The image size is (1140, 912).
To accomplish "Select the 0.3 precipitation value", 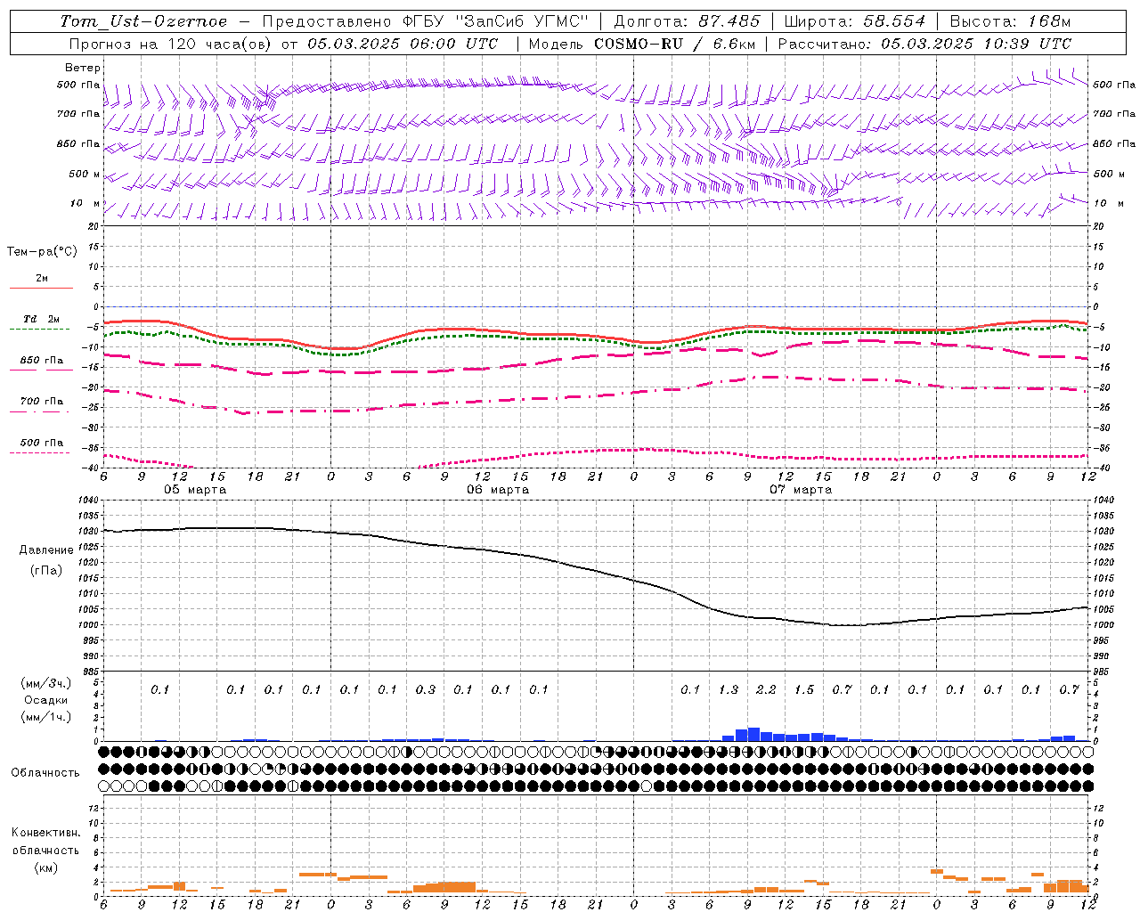I will (426, 690).
